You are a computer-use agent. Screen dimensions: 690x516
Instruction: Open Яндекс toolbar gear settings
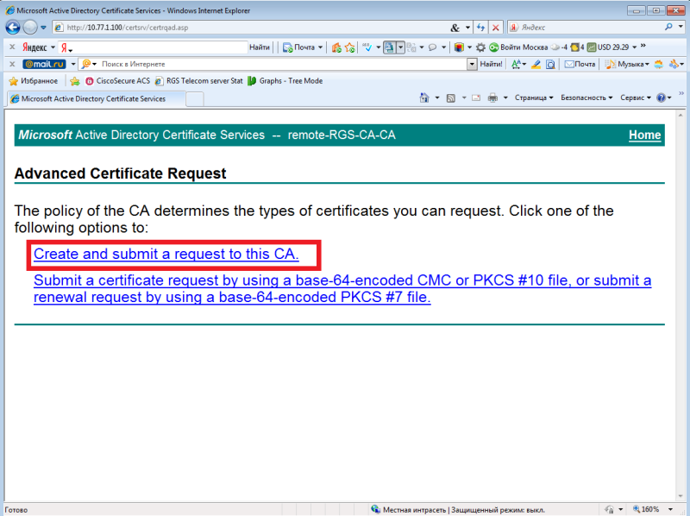tap(481, 47)
